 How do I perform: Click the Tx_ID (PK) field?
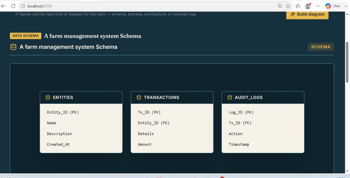(x=149, y=112)
